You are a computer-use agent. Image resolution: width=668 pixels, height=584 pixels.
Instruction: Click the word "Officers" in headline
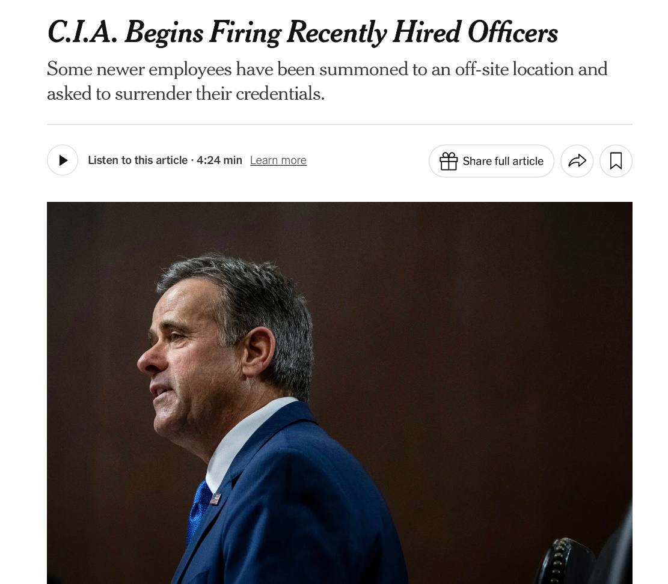(512, 32)
